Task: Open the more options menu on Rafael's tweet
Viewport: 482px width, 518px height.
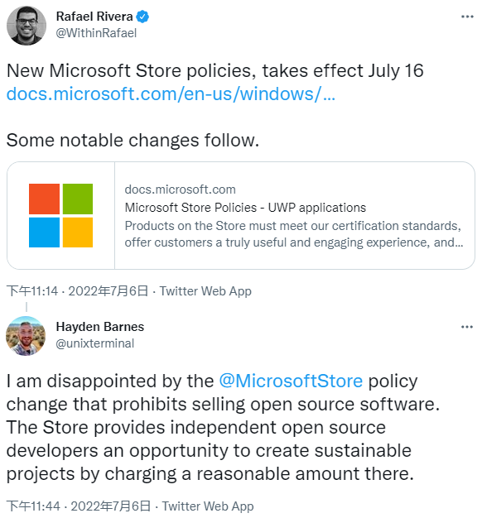Action: (467, 17)
